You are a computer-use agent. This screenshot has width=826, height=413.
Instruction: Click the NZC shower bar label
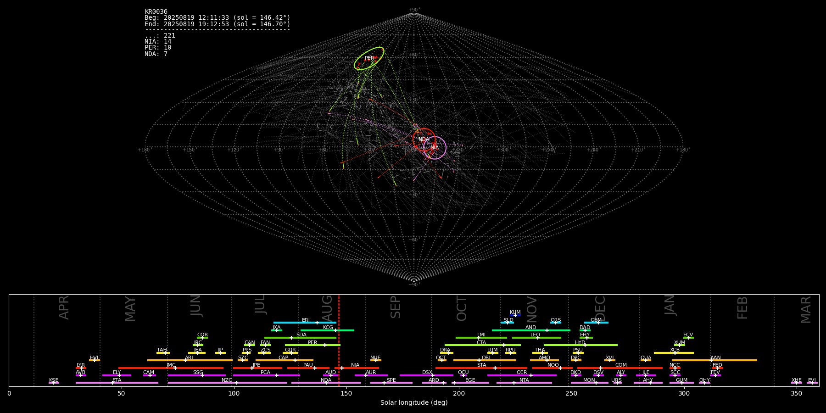(227, 380)
